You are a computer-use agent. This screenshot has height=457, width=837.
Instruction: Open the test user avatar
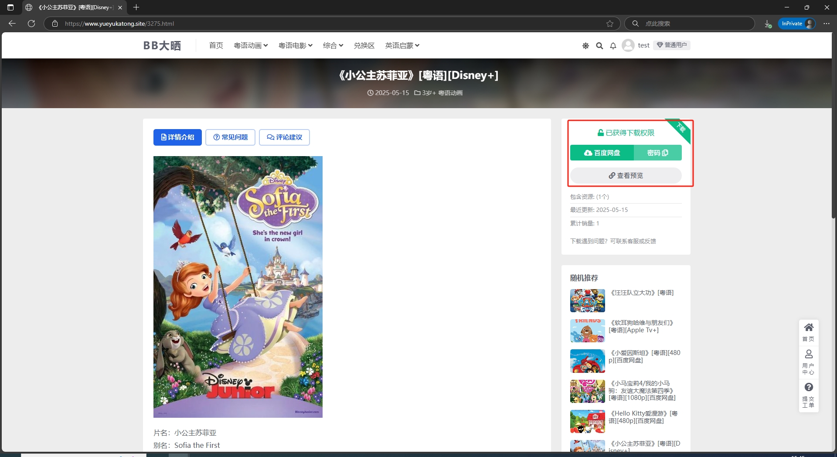628,45
